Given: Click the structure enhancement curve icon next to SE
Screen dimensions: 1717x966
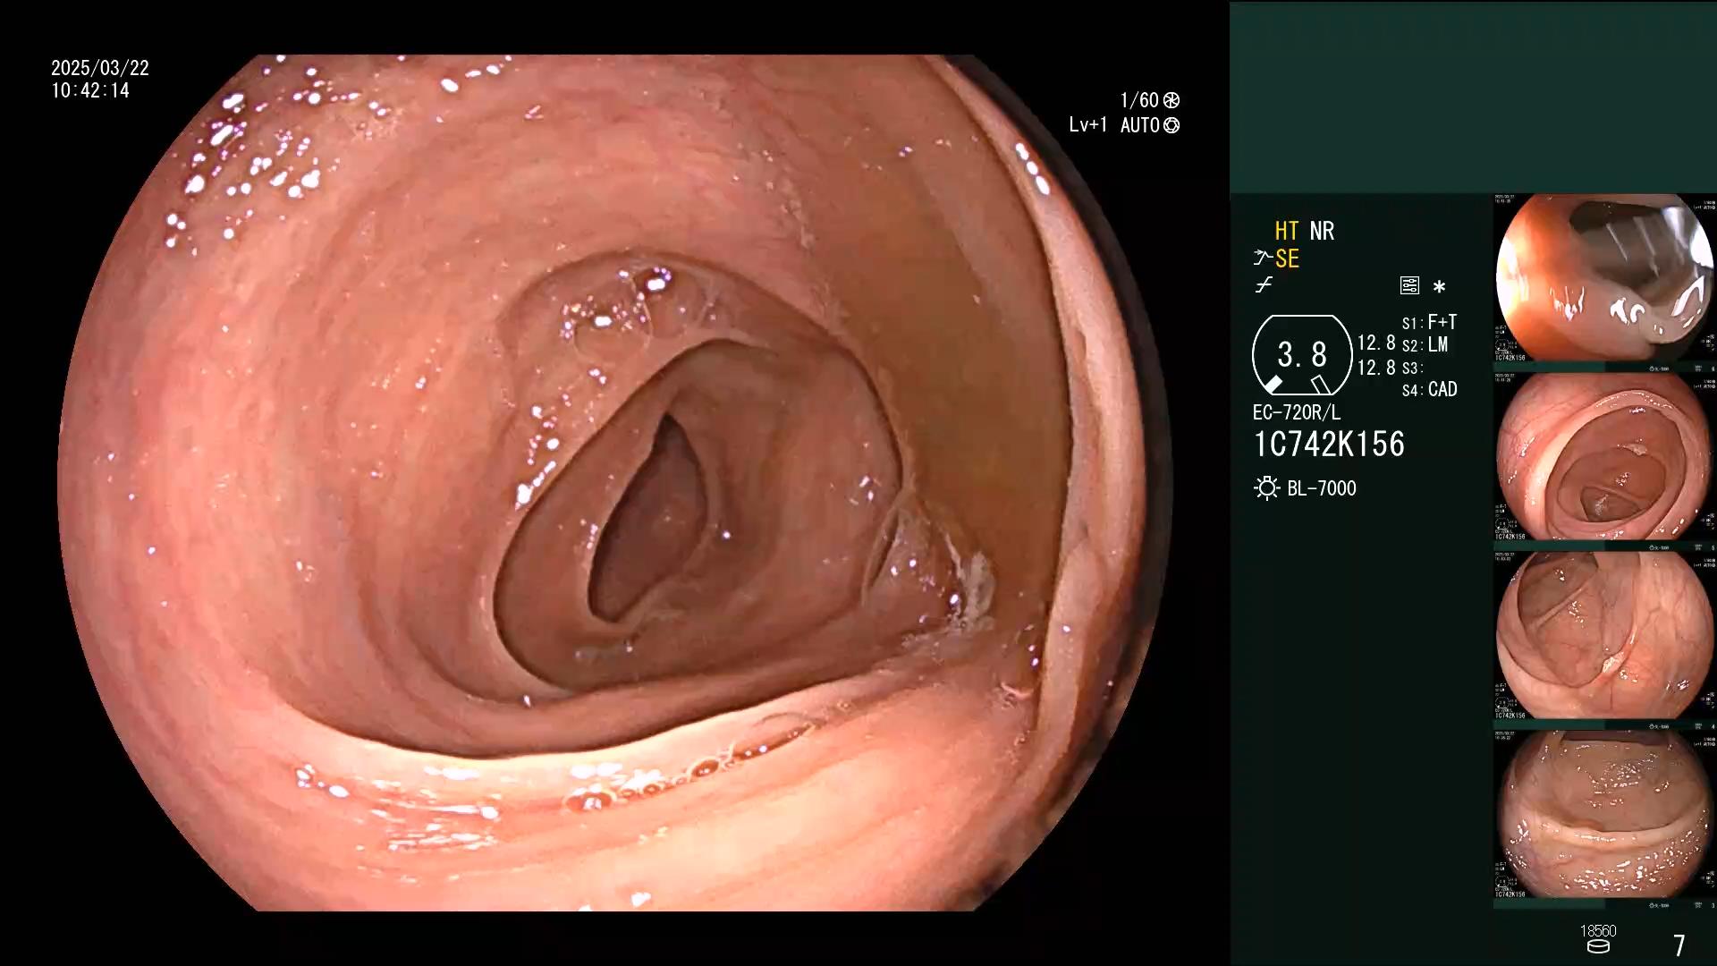Looking at the screenshot, I should click(1262, 258).
